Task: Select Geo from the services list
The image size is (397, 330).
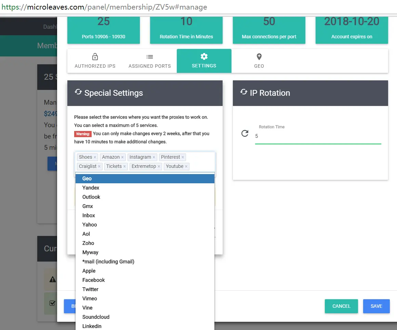Action: point(145,179)
